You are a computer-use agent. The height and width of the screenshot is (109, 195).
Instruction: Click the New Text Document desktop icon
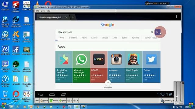click(x=27, y=67)
